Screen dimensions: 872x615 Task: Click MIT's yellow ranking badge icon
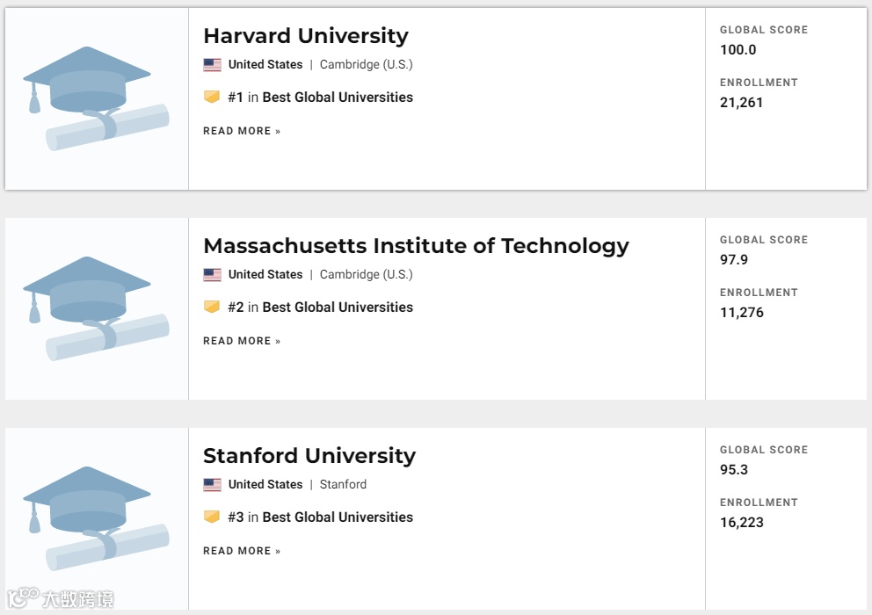[x=212, y=307]
